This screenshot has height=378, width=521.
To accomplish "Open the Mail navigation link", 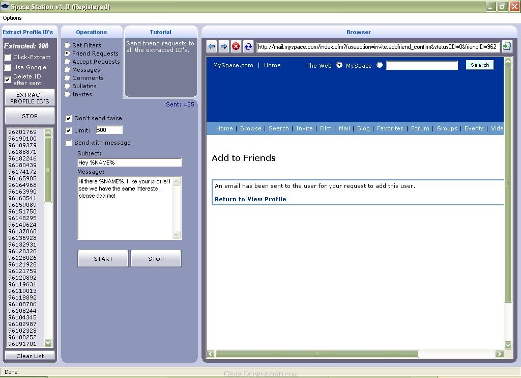I will (344, 128).
